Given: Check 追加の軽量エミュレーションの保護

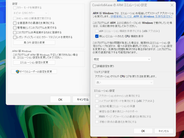Looking at the screenshot, I should [x=97, y=106].
